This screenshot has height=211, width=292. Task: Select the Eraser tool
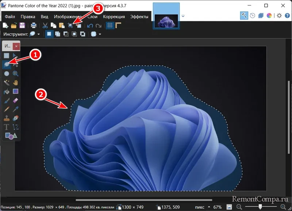coord(15,100)
